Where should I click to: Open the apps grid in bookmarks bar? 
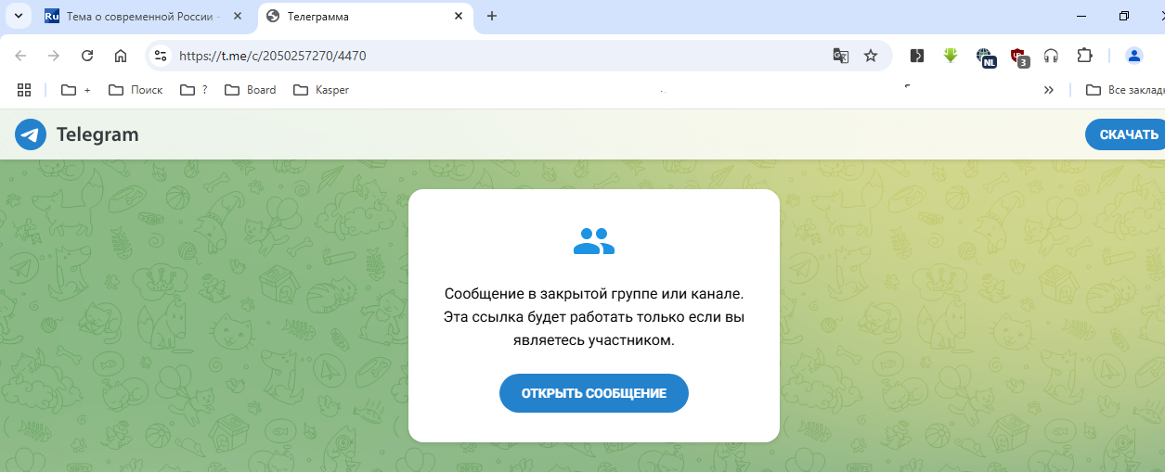tap(24, 90)
